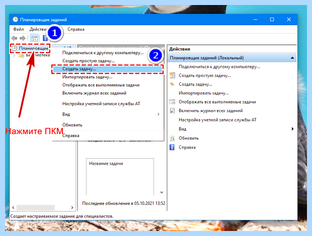312x236 pixels.
Task: Choose Обновить in the context menu
Action: pyautogui.click(x=72, y=125)
